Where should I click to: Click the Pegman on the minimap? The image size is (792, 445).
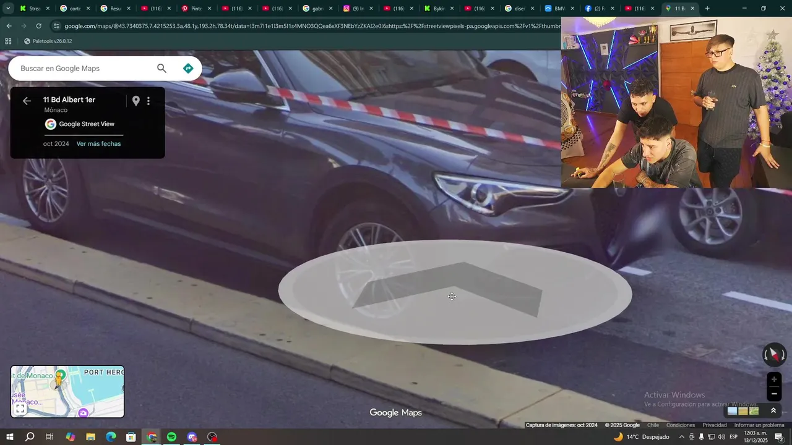(60, 378)
